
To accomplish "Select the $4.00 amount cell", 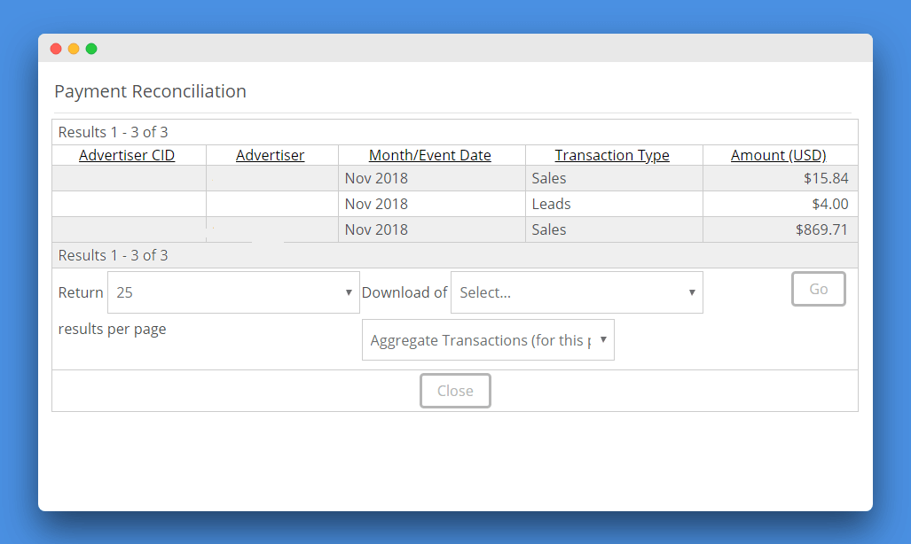I will [x=830, y=204].
